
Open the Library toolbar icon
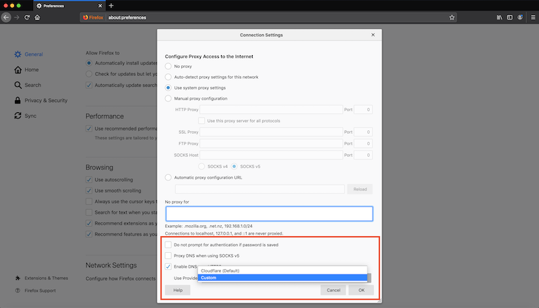(x=499, y=17)
